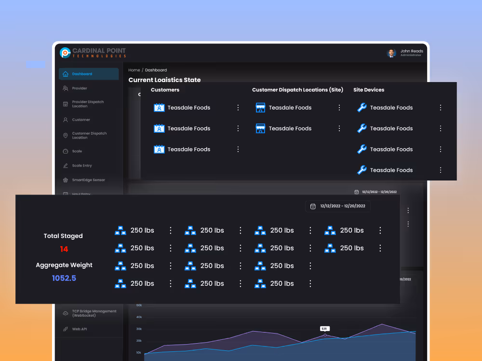Open the Scale Entry sidebar menu item
The image size is (482, 361).
(x=82, y=166)
